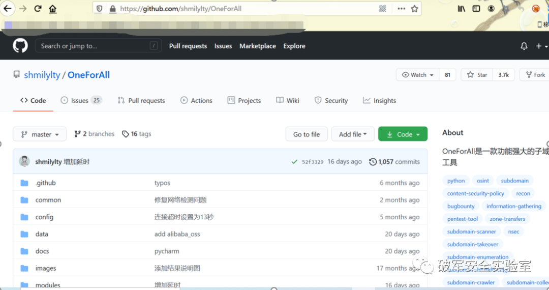Image resolution: width=549 pixels, height=290 pixels.
Task: Switch to Projects tab
Action: click(244, 101)
